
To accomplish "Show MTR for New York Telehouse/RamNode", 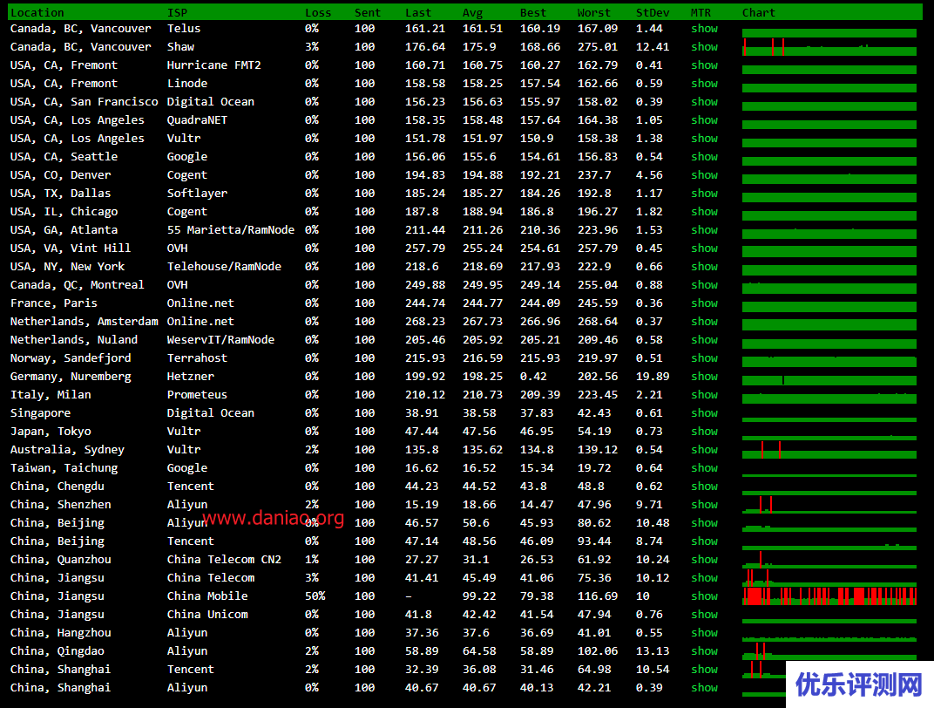I will 704,267.
